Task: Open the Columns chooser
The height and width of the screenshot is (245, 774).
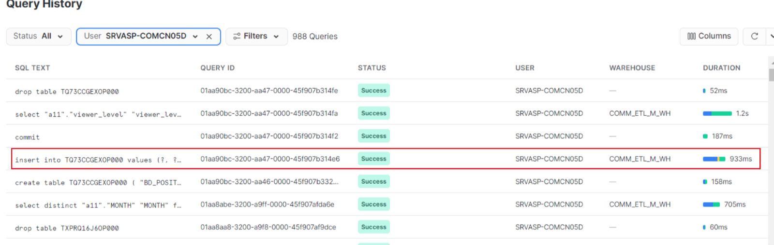Action: tap(709, 36)
